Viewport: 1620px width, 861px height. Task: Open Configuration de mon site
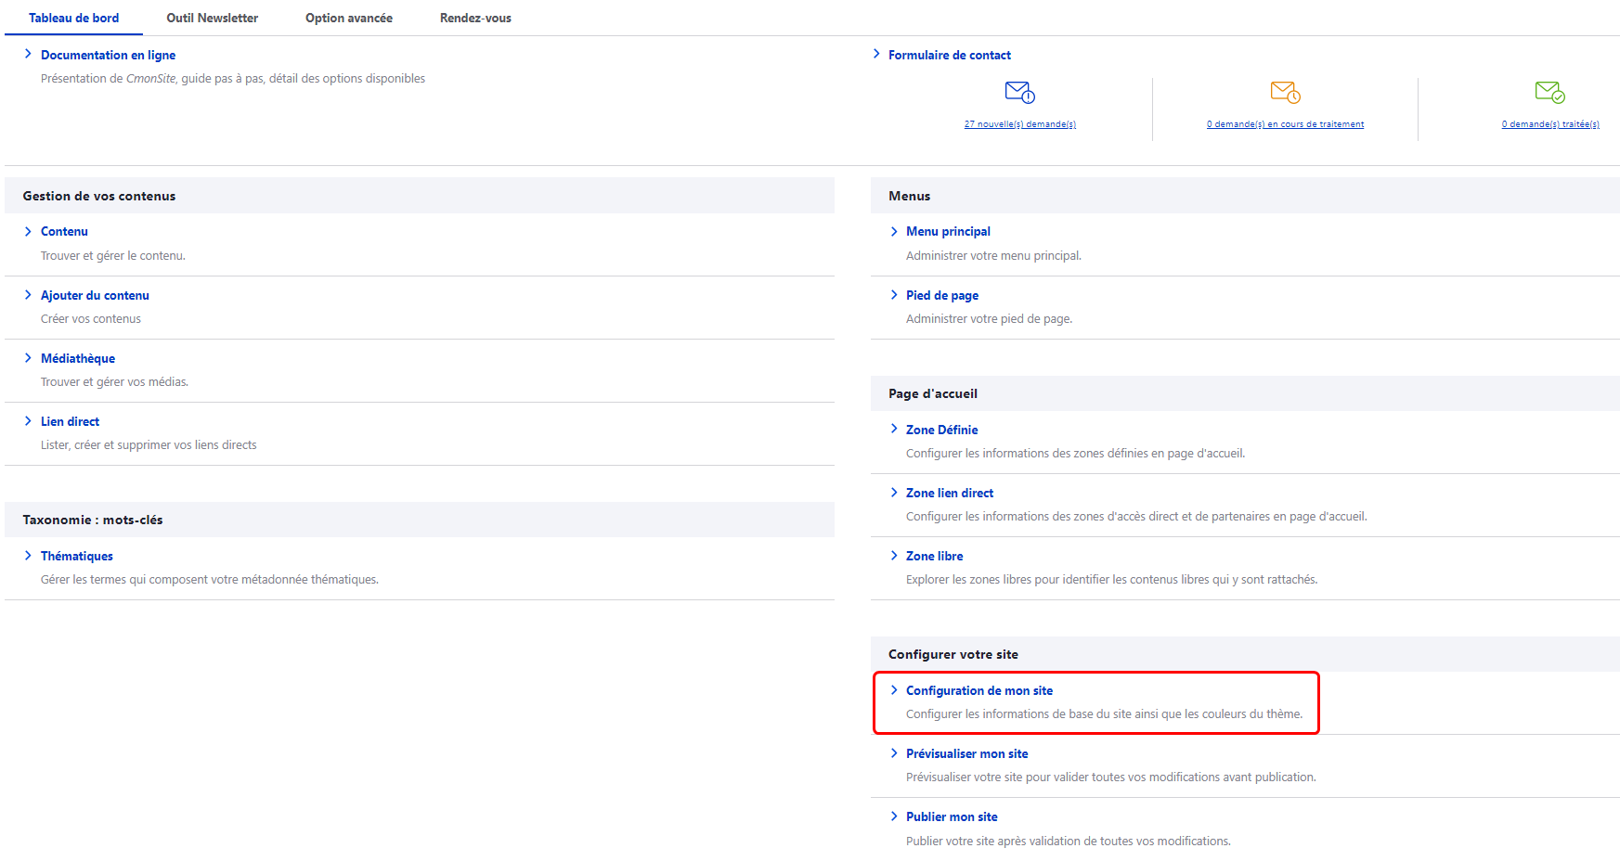pos(978,690)
